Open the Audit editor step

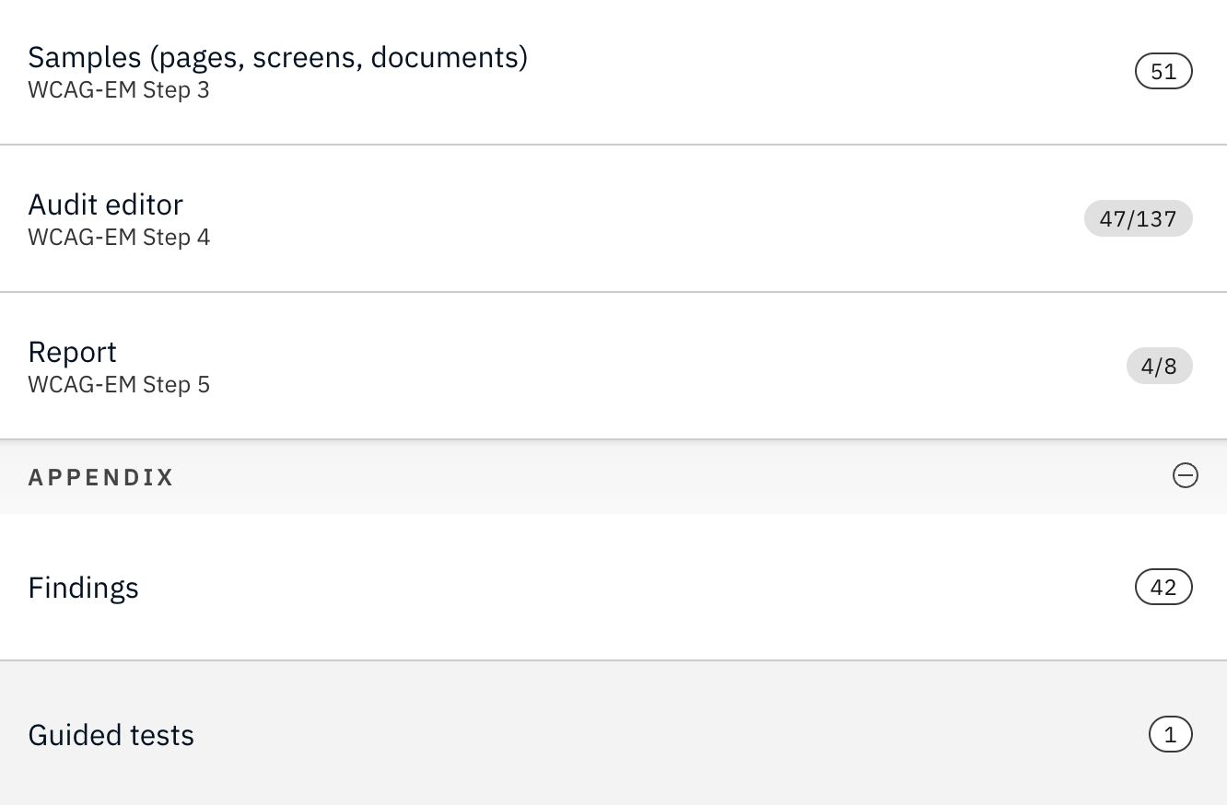coord(106,204)
